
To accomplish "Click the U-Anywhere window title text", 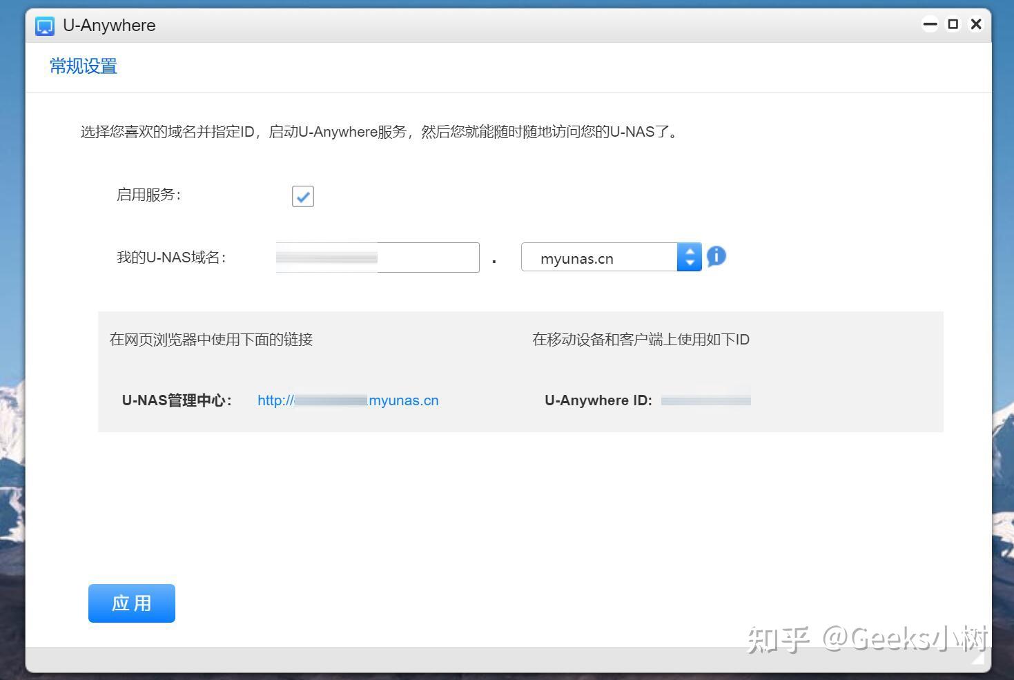I will click(109, 26).
